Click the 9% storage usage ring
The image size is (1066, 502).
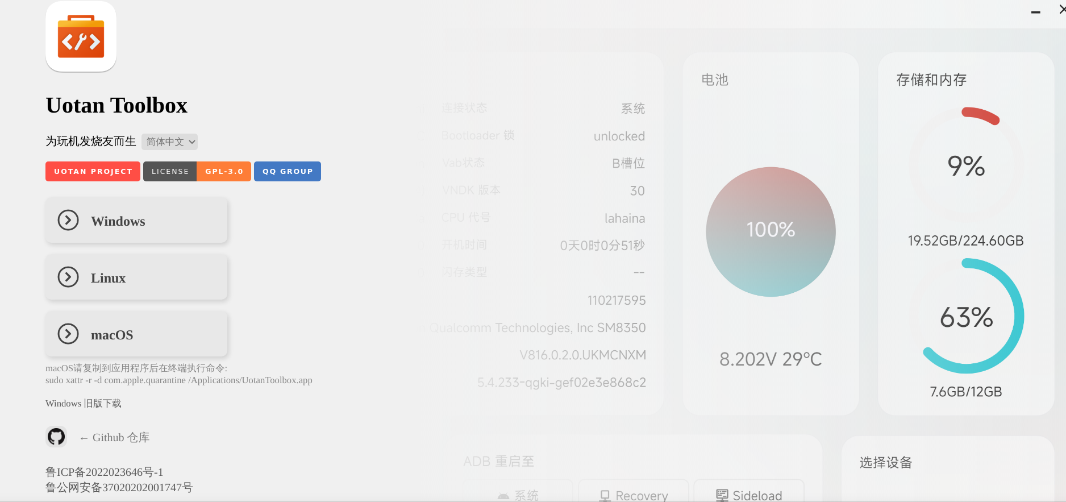pyautogui.click(x=966, y=165)
